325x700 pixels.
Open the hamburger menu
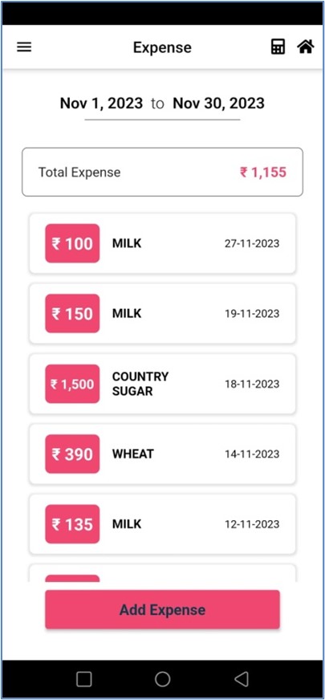(24, 47)
